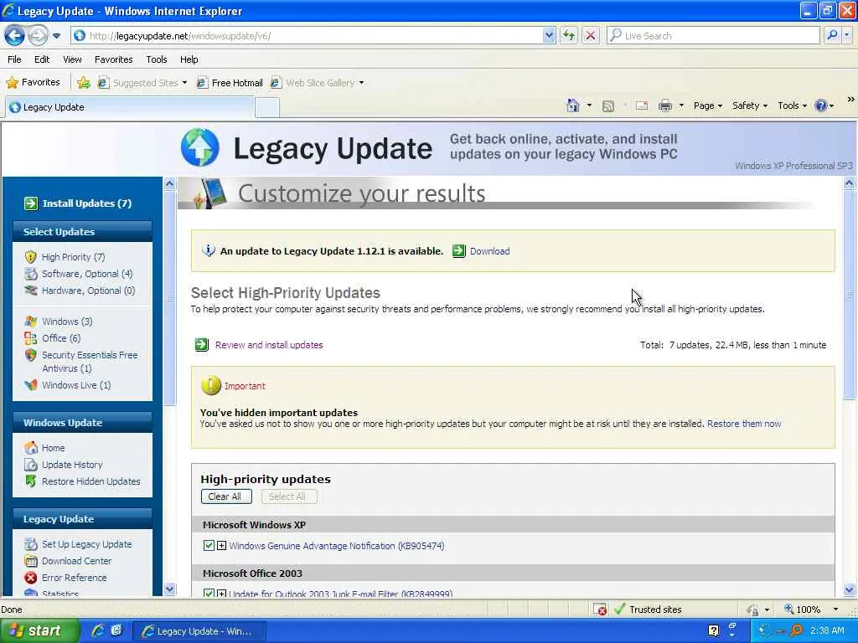Open the Free Hotmail favorite link
858x643 pixels.
pos(230,83)
